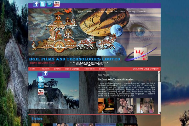Screen dimensions: 189x126
Task: Open Contact in the top navigation
Action: 142,11
